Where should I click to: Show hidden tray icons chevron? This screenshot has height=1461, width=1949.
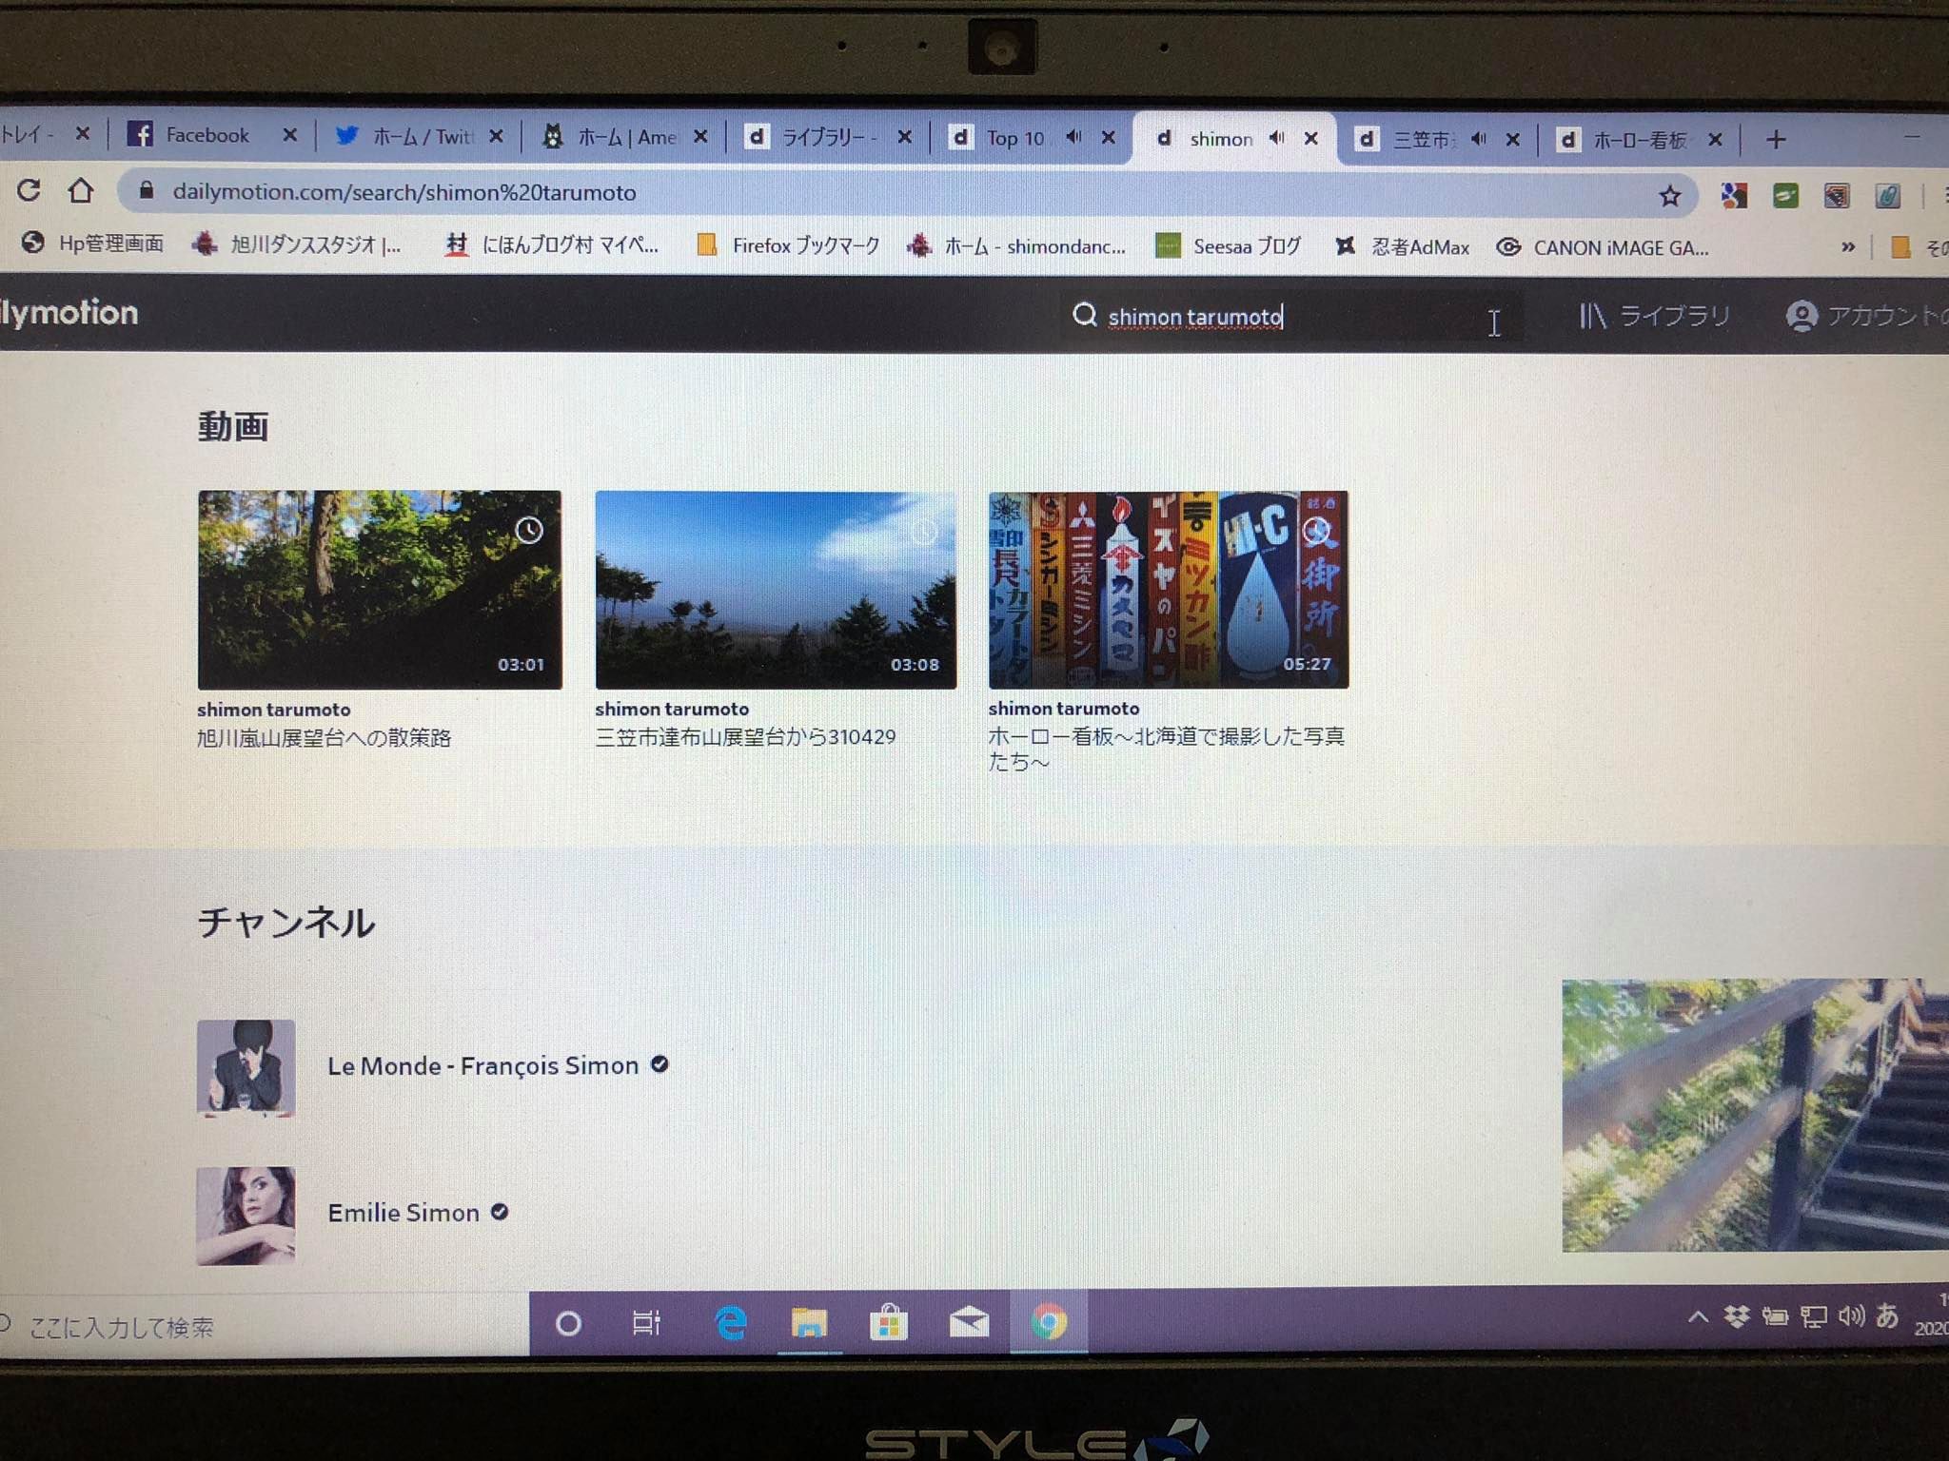tap(1698, 1317)
